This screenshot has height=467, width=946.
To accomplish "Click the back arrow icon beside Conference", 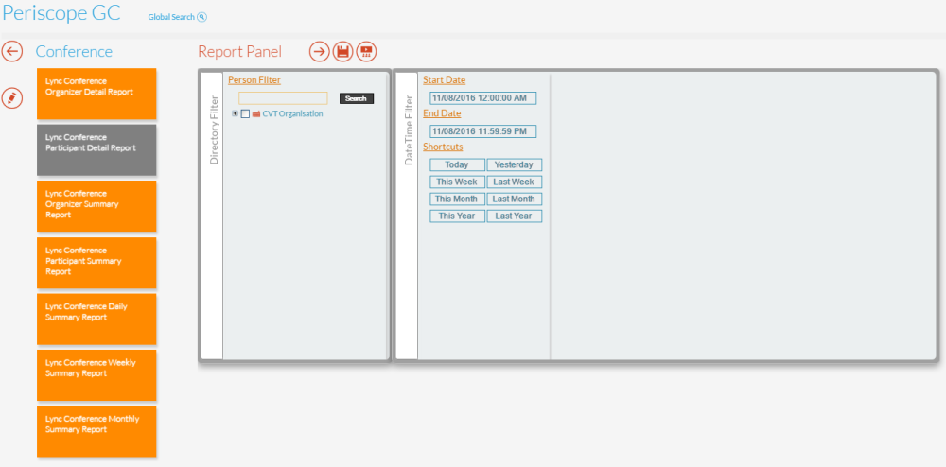I will click(12, 51).
